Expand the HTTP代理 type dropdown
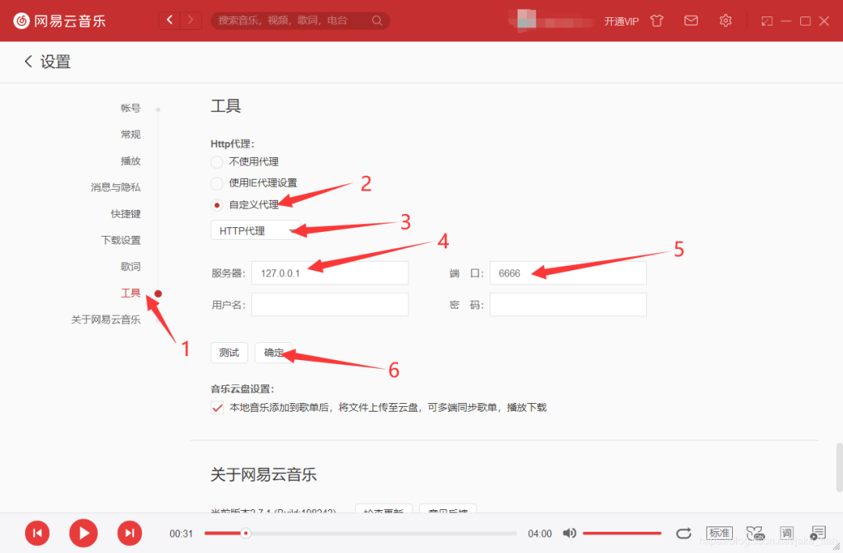 tap(256, 230)
